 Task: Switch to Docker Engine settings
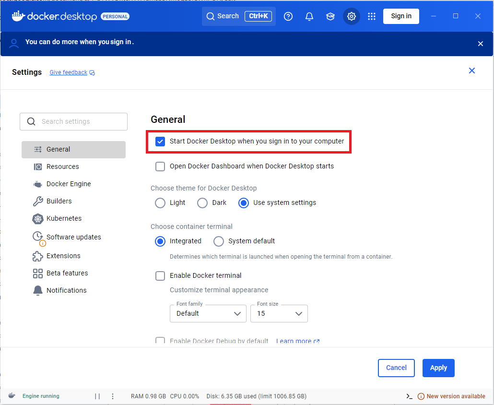point(68,184)
